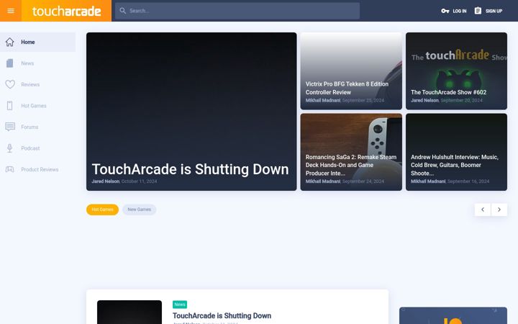The width and height of the screenshot is (518, 324).
Task: Click the 'September 25, 2024' date on the Victrix card
Action: pos(363,100)
